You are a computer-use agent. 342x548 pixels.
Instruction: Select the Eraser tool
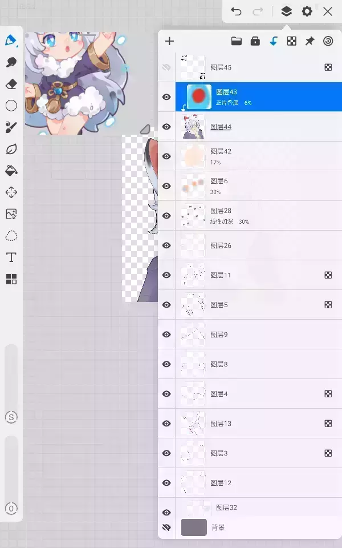11,84
